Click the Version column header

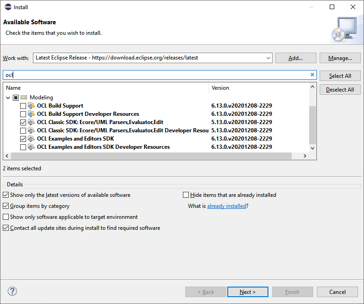click(x=259, y=88)
